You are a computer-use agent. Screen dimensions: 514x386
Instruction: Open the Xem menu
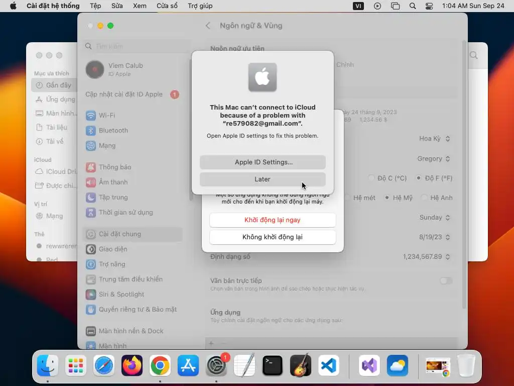pyautogui.click(x=140, y=6)
